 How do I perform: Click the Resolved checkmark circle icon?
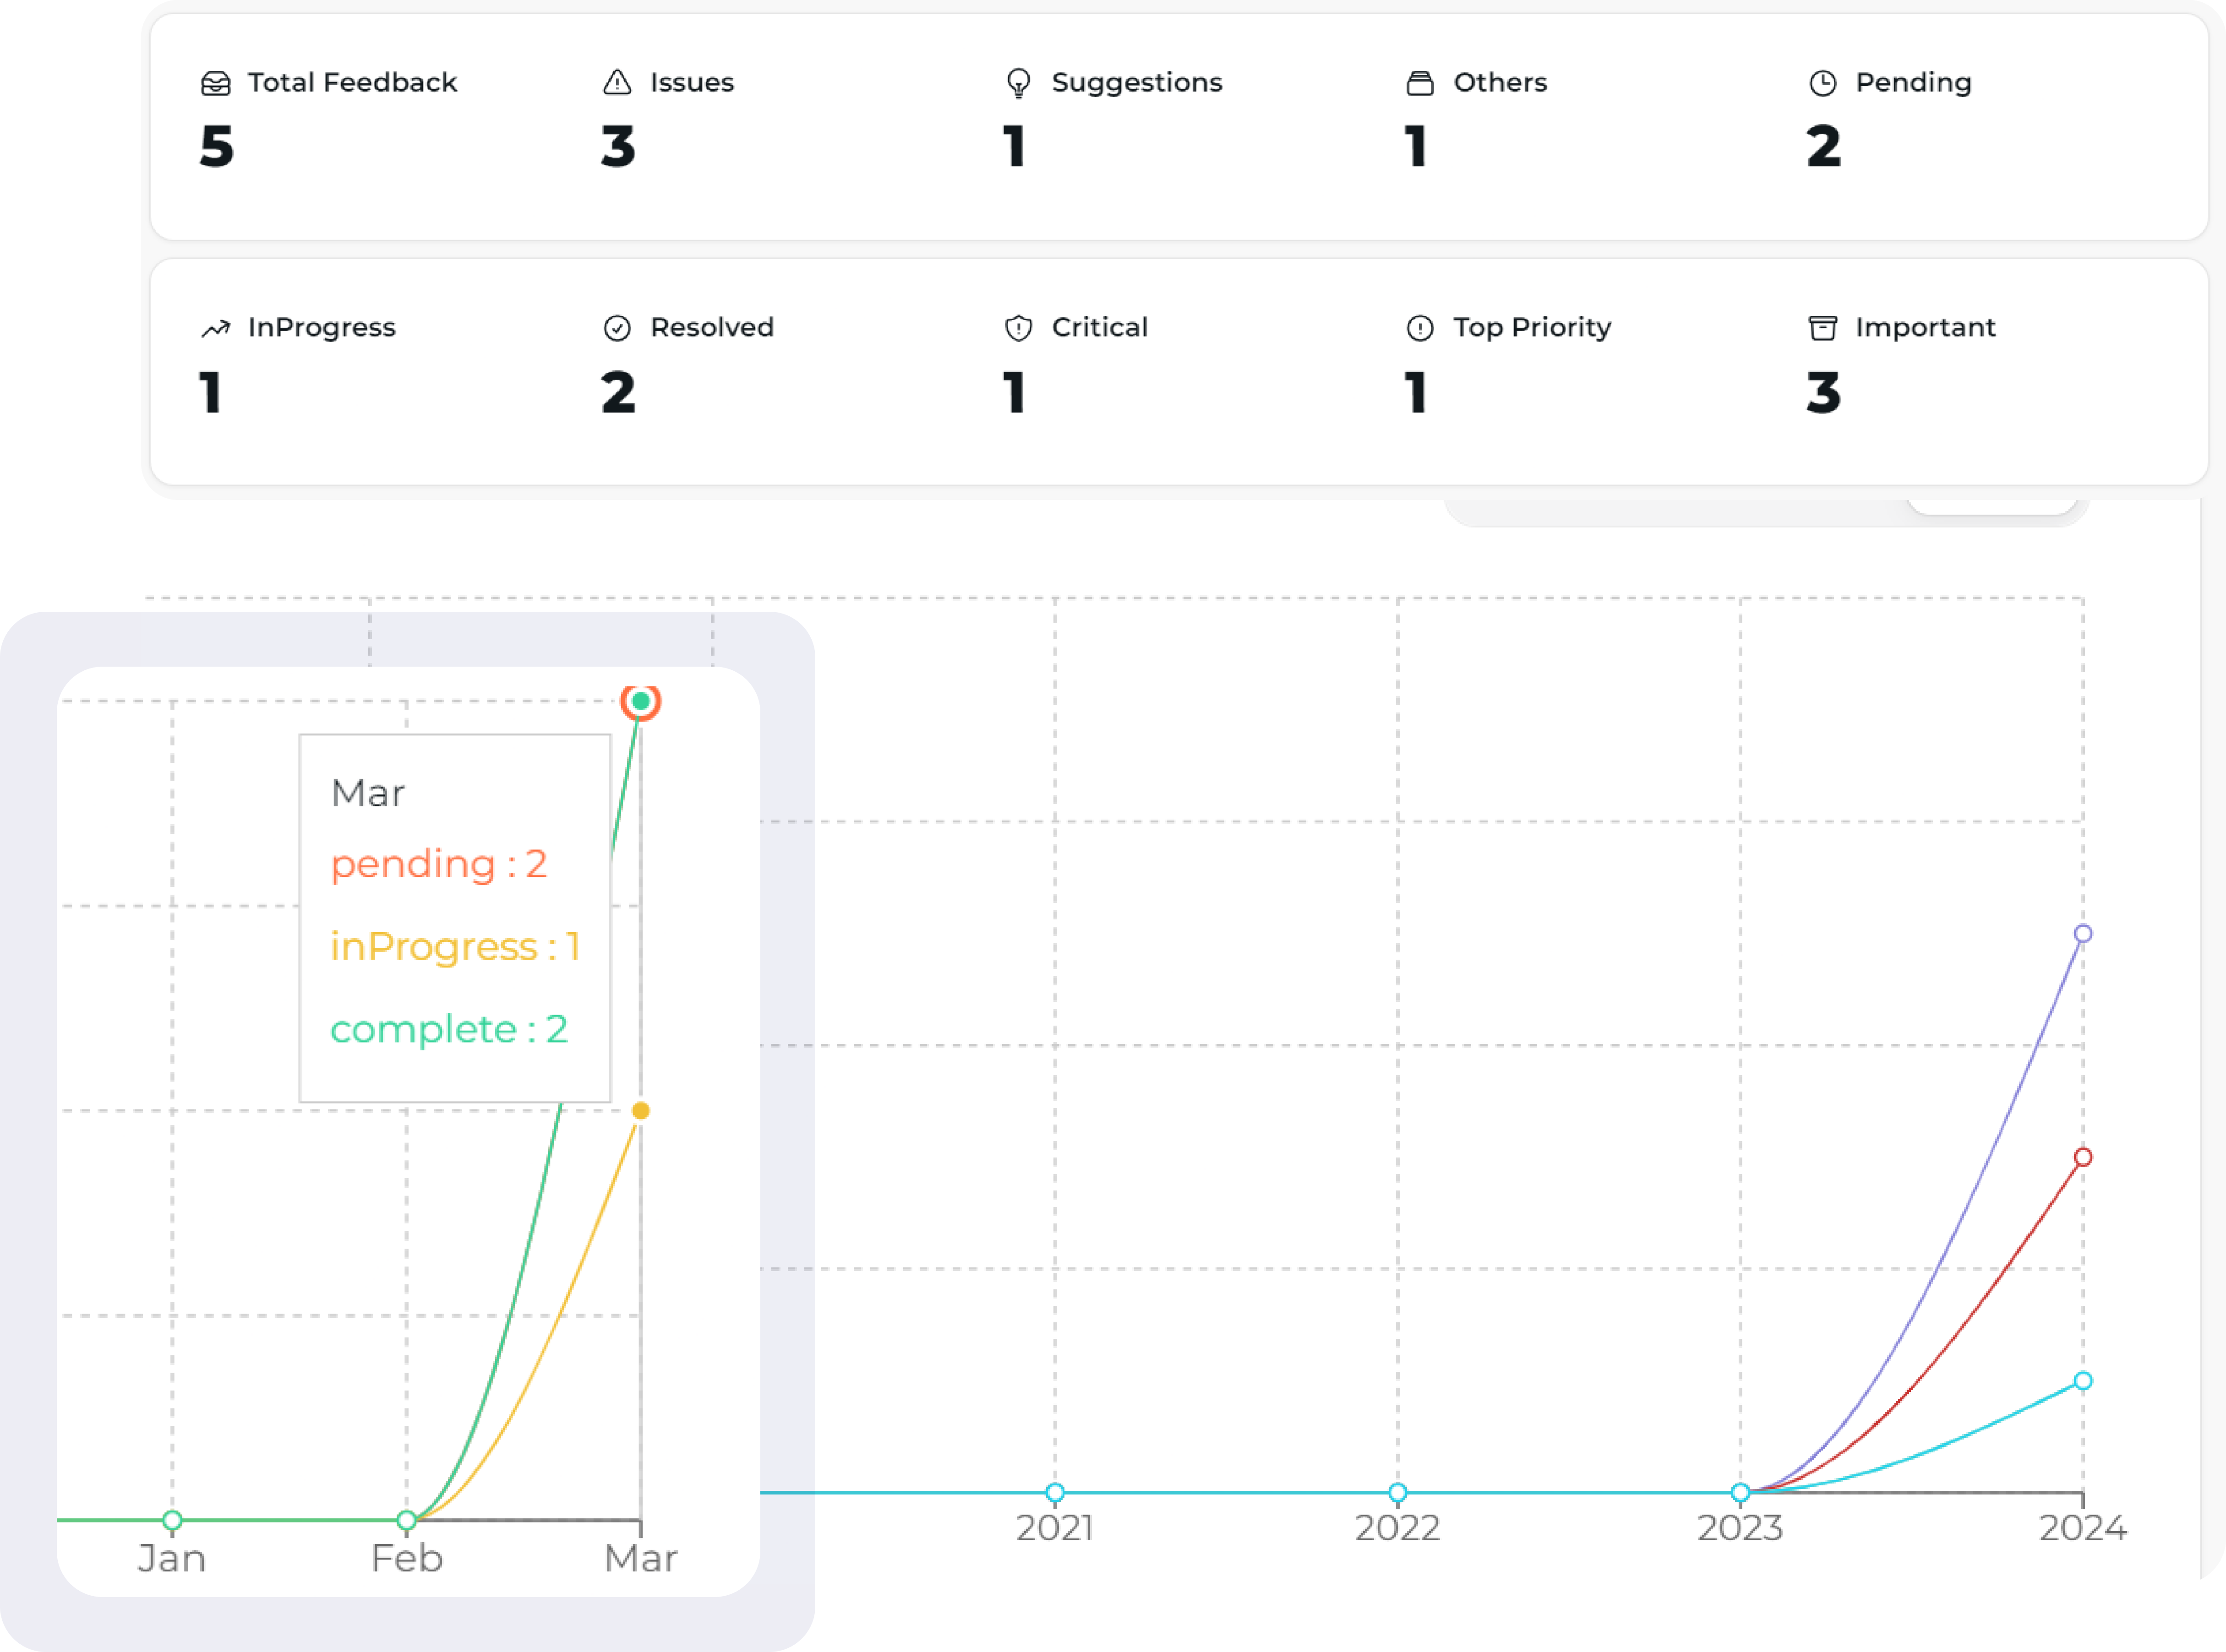click(x=617, y=328)
